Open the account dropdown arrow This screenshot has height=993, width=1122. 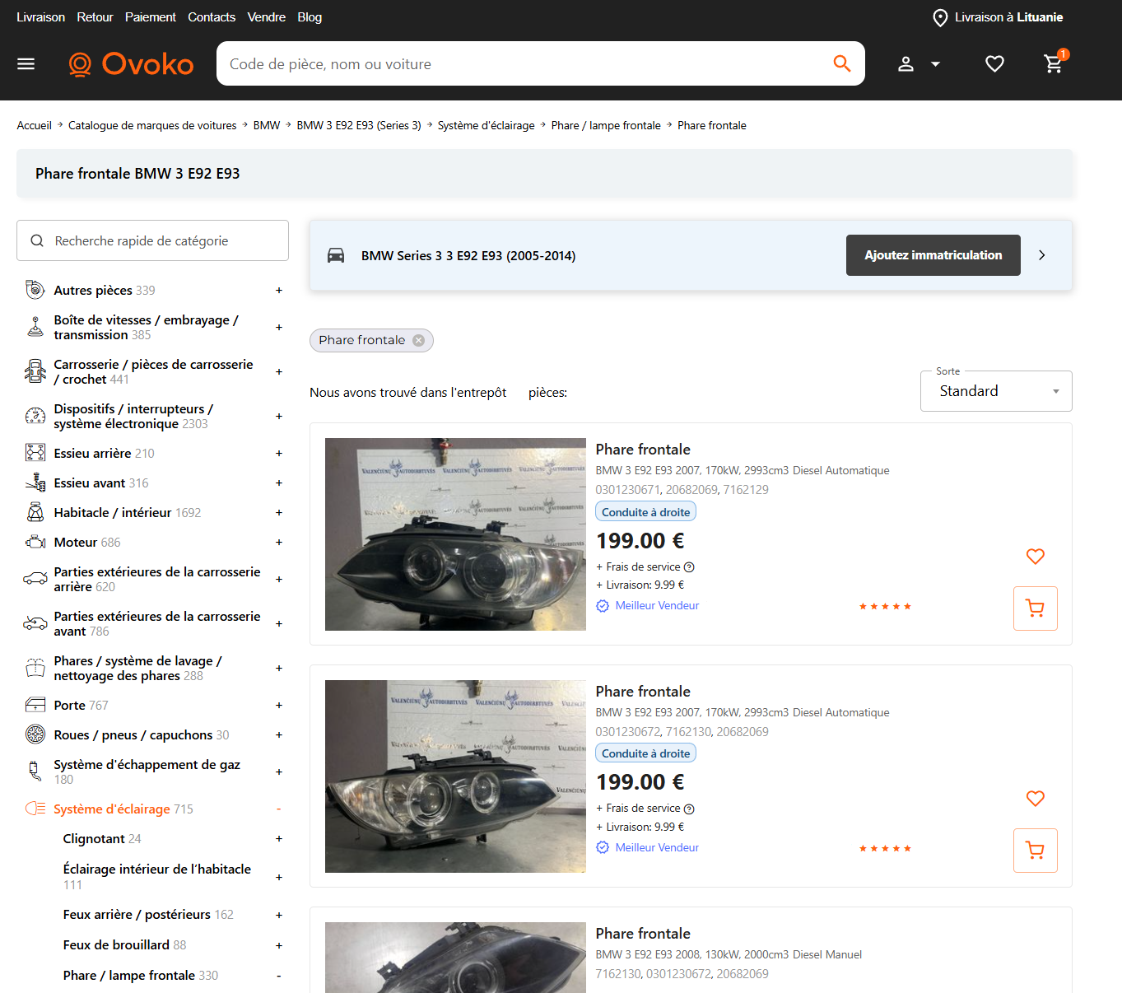click(935, 64)
